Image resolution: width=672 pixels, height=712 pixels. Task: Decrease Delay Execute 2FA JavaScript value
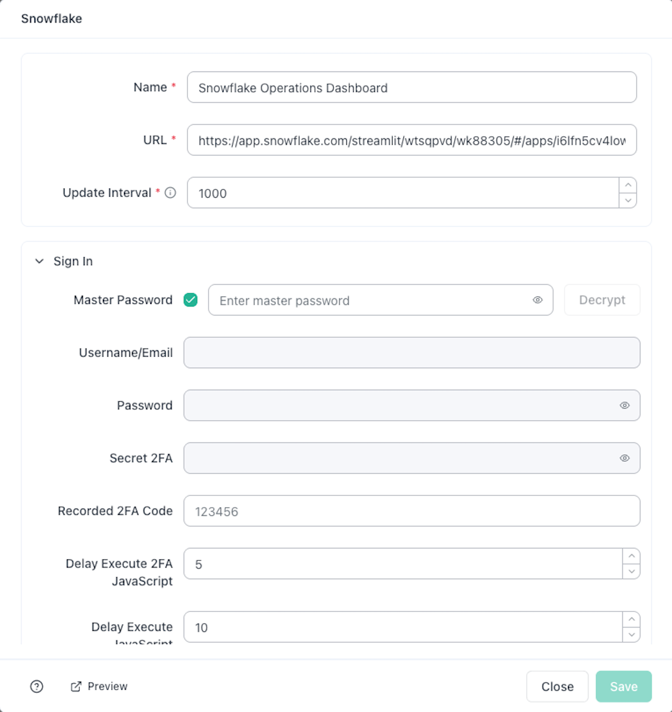click(x=631, y=571)
